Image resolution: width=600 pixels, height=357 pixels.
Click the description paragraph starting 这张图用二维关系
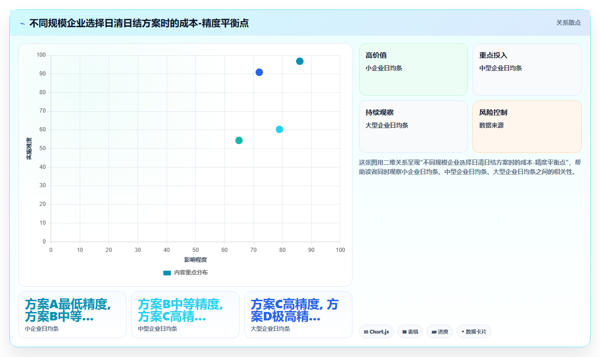[x=470, y=167]
